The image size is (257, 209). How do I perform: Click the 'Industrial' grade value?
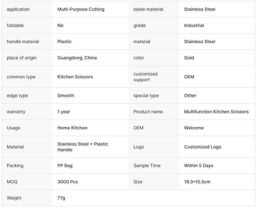[x=194, y=25]
